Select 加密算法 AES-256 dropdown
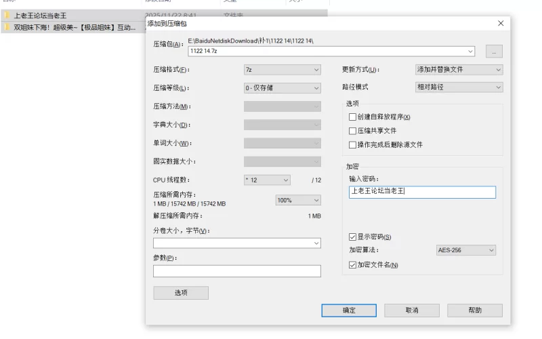This screenshot has width=542, height=339. point(465,250)
